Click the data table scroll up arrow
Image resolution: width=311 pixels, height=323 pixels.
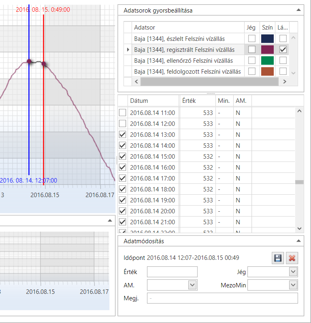coord(299,111)
